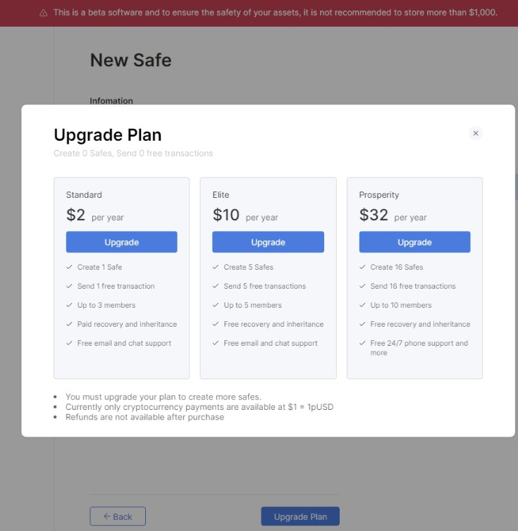This screenshot has width=518, height=531.
Task: Go back using the Back button
Action: click(x=118, y=516)
